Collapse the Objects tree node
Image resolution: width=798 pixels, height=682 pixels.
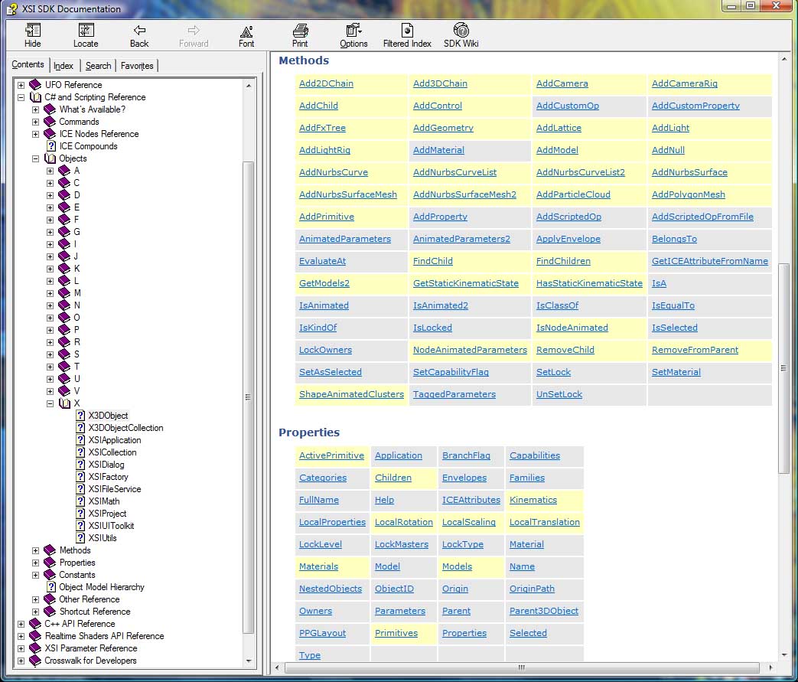click(x=35, y=158)
